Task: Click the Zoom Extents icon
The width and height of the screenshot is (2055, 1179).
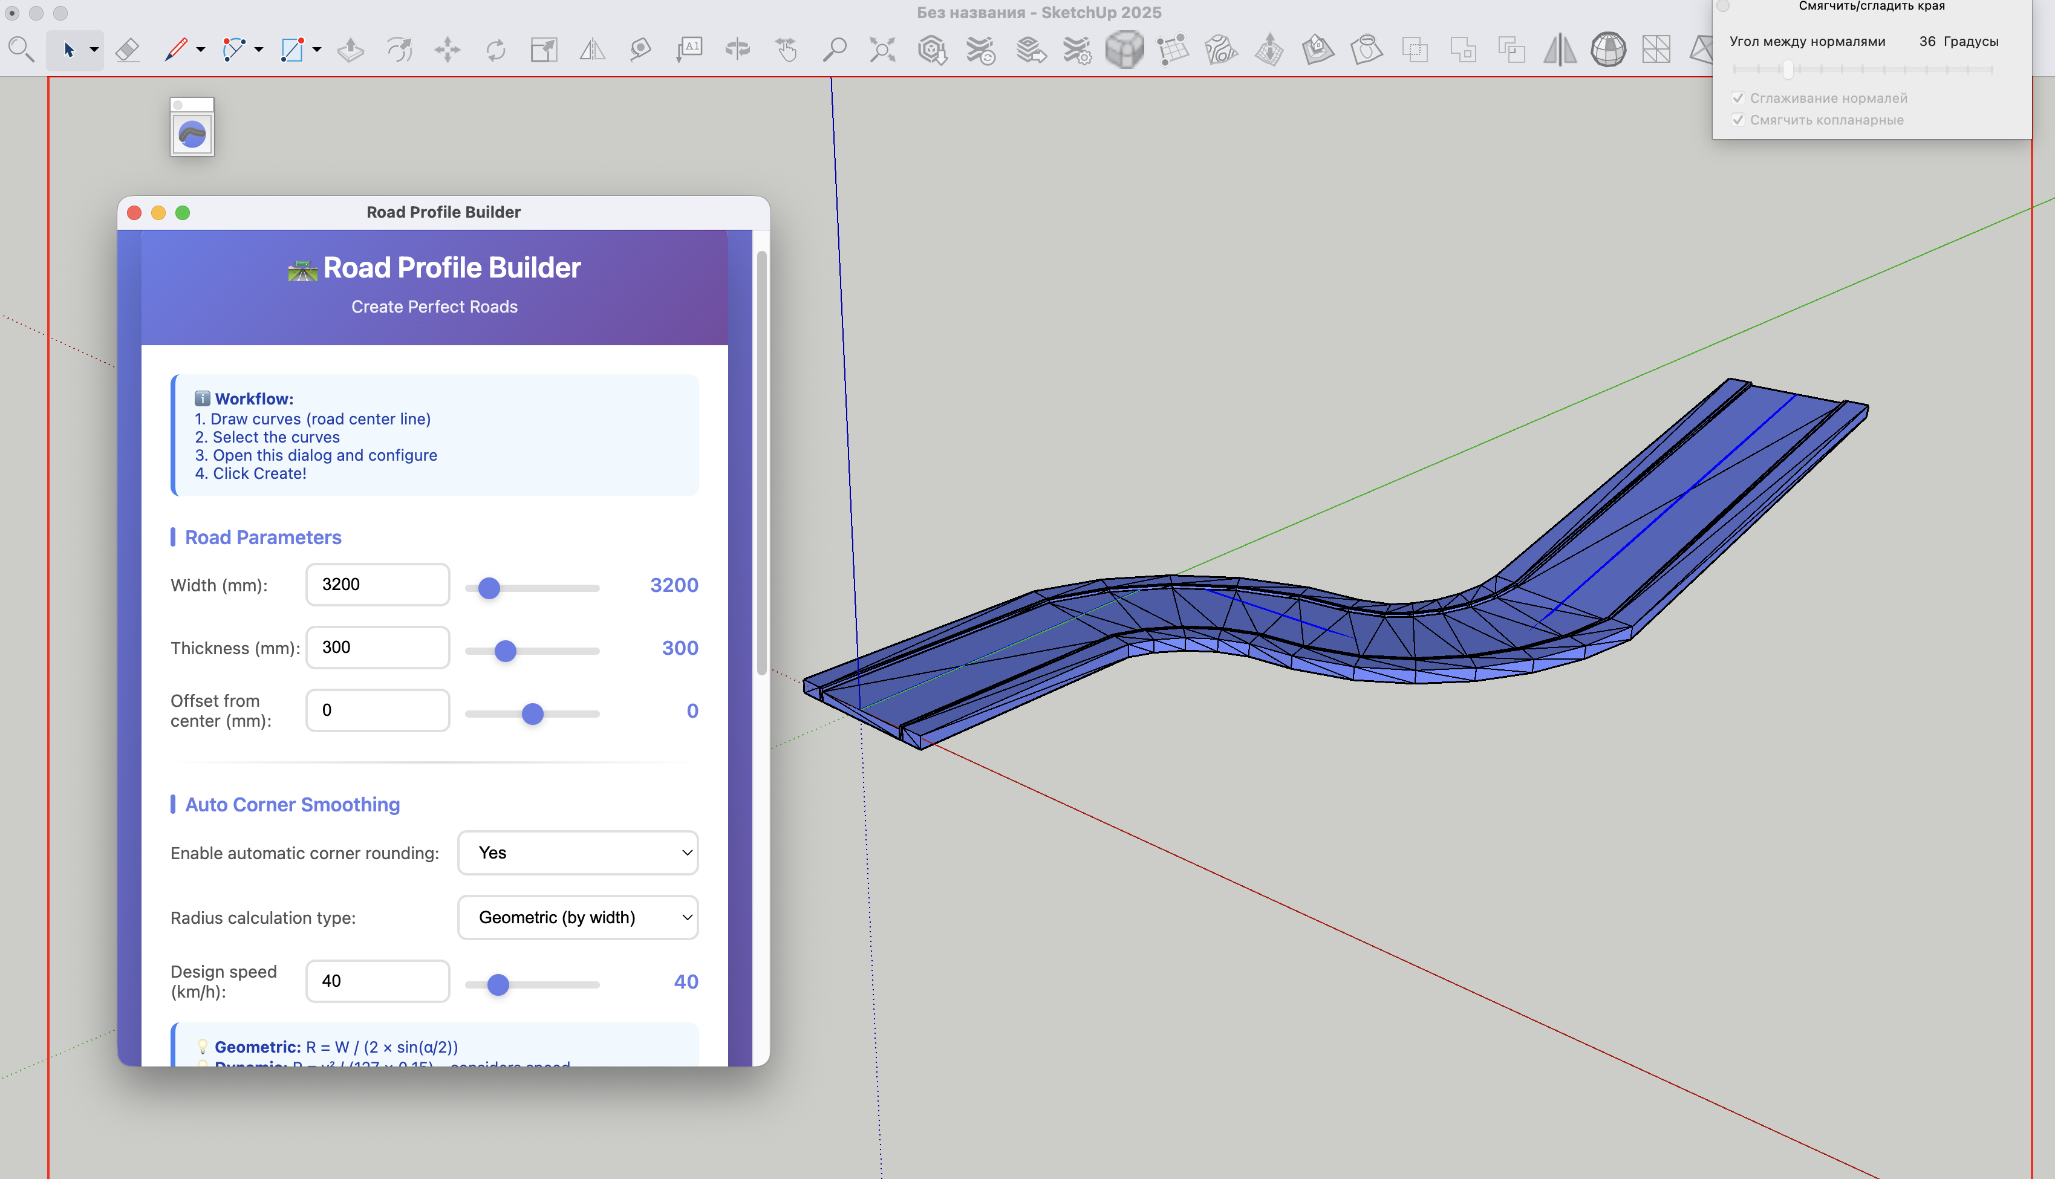Action: (x=882, y=50)
